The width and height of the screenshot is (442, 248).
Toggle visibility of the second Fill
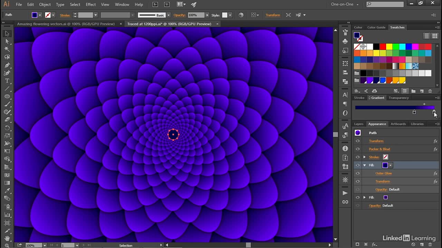[x=358, y=197]
